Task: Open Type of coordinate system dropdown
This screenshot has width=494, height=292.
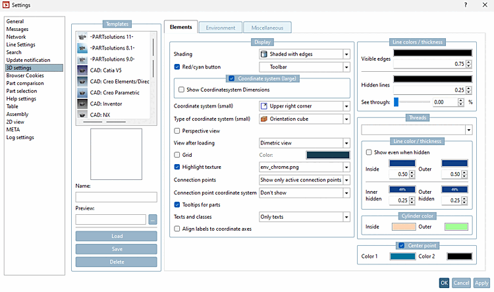Action: 304,119
